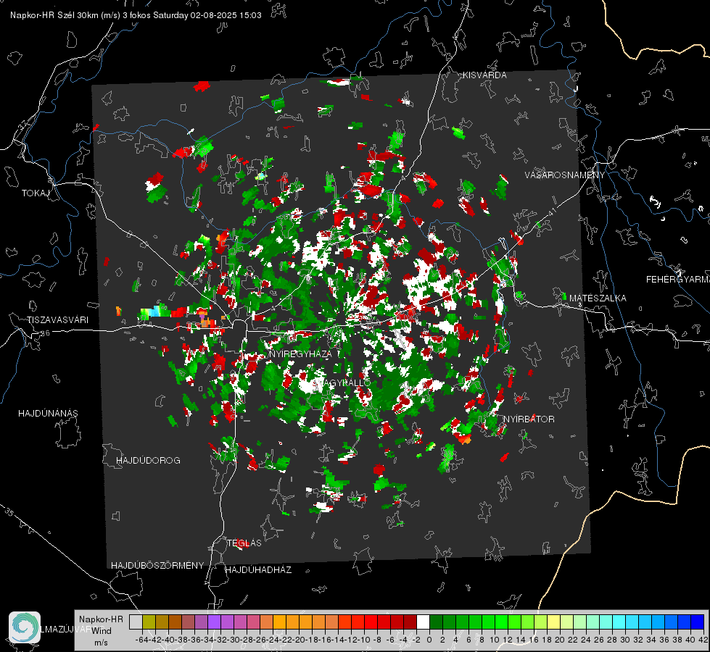
Task: Click the road number 41 label
Action: (552, 211)
